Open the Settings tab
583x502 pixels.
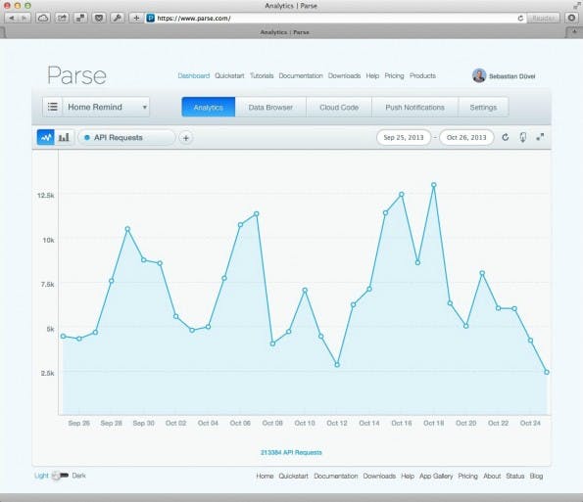pyautogui.click(x=483, y=107)
